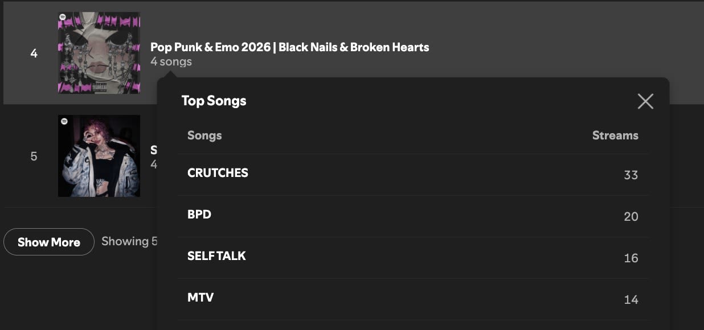Image resolution: width=704 pixels, height=330 pixels.
Task: Select the Pop Punk & Emo playlist cover art
Action: (99, 53)
